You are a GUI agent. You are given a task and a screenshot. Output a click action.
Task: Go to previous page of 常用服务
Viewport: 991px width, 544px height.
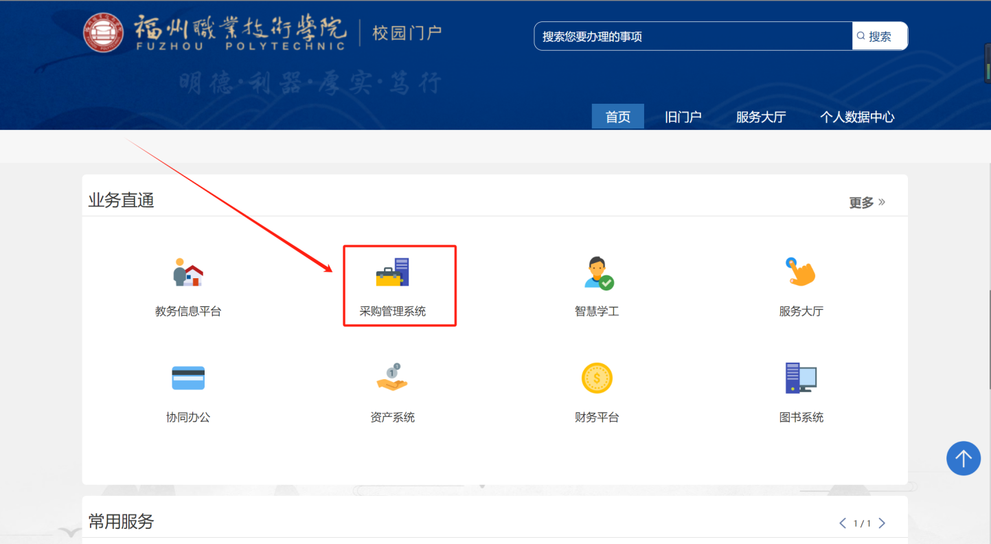(x=843, y=523)
